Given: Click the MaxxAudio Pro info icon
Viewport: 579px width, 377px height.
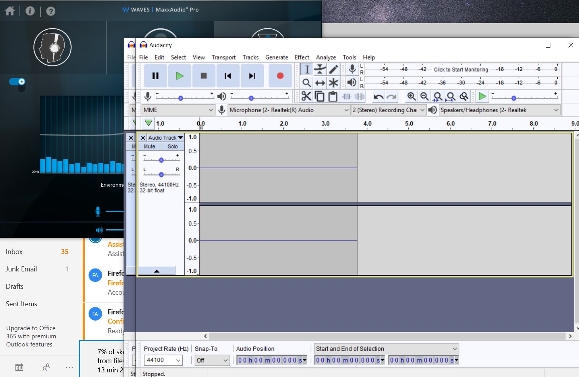Looking at the screenshot, I should [30, 11].
